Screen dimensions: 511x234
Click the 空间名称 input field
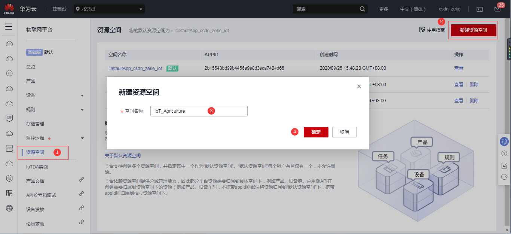tap(199, 111)
